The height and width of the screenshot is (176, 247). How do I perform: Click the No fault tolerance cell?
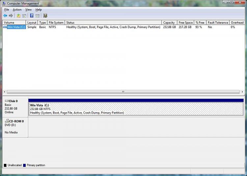[x=210, y=27]
